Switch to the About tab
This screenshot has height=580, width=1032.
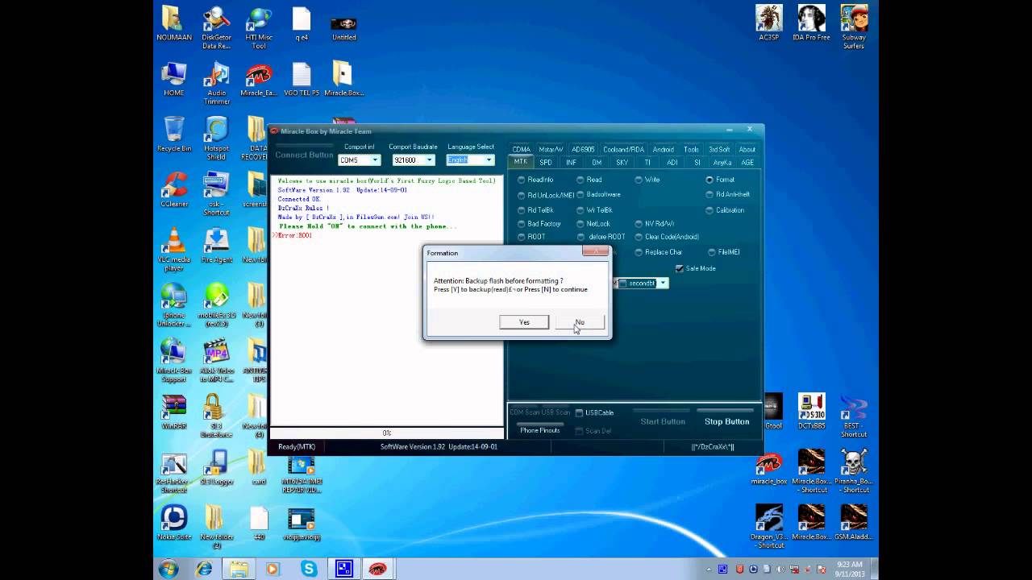[x=747, y=149]
